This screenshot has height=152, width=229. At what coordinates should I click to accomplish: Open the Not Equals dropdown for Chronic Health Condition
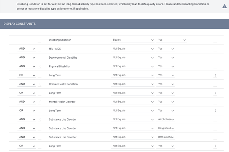tap(133, 84)
